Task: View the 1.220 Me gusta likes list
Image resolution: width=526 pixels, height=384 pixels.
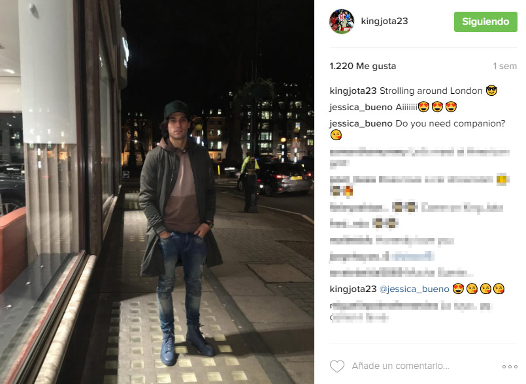Action: point(363,66)
